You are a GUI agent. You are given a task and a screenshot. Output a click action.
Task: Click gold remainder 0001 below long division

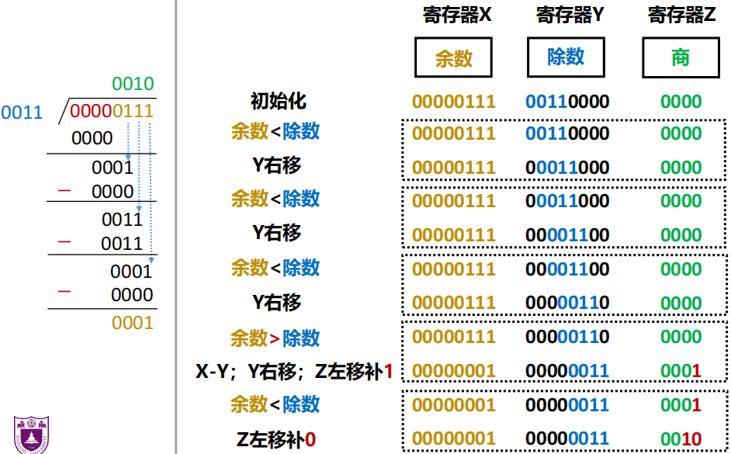point(133,323)
